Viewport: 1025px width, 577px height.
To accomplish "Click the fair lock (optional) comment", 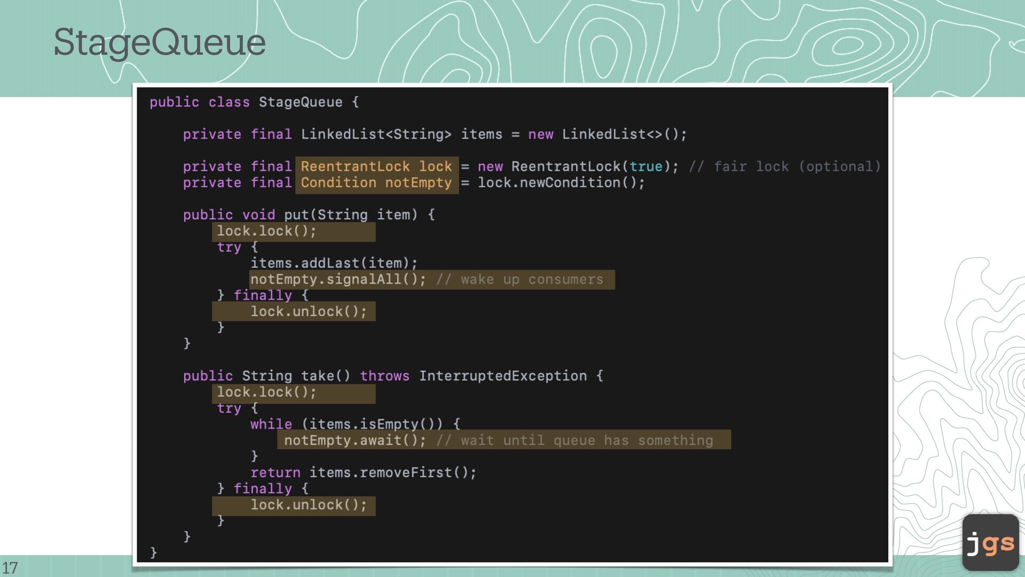I will pos(784,167).
